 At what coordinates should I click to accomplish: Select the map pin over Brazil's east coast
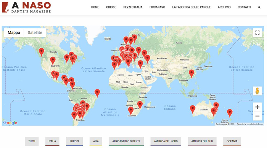(x=97, y=93)
